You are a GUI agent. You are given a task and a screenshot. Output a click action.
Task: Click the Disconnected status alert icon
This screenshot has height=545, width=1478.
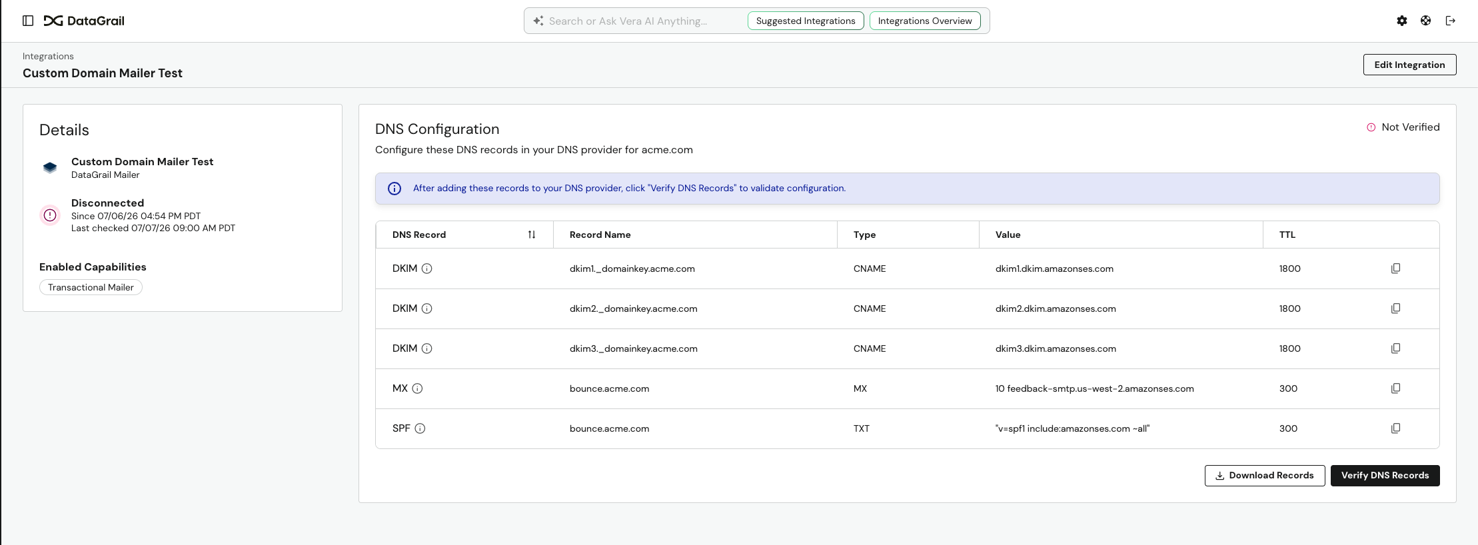(x=50, y=215)
